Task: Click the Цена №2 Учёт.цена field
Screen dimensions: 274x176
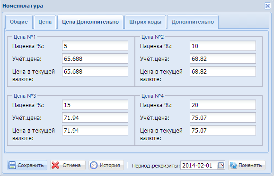Action: click(x=223, y=59)
